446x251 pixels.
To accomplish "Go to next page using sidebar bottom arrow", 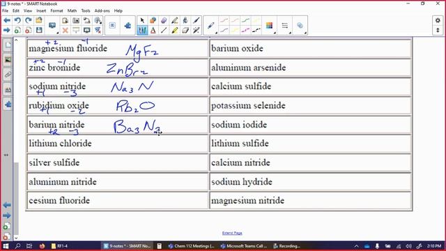I will click(7, 215).
